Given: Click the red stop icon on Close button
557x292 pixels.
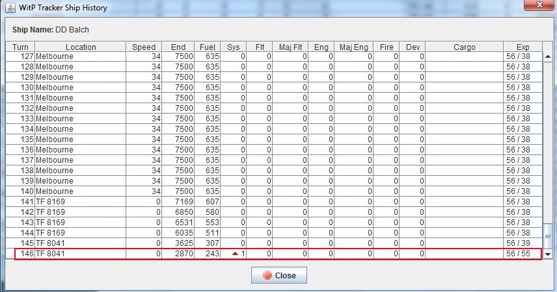Looking at the screenshot, I should click(267, 275).
